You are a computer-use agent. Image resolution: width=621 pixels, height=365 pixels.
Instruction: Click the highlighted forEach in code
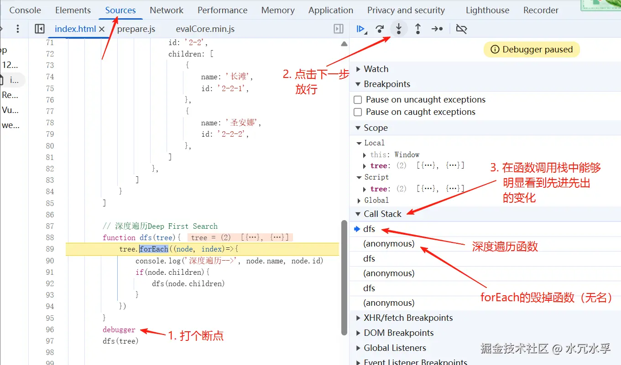tap(154, 249)
